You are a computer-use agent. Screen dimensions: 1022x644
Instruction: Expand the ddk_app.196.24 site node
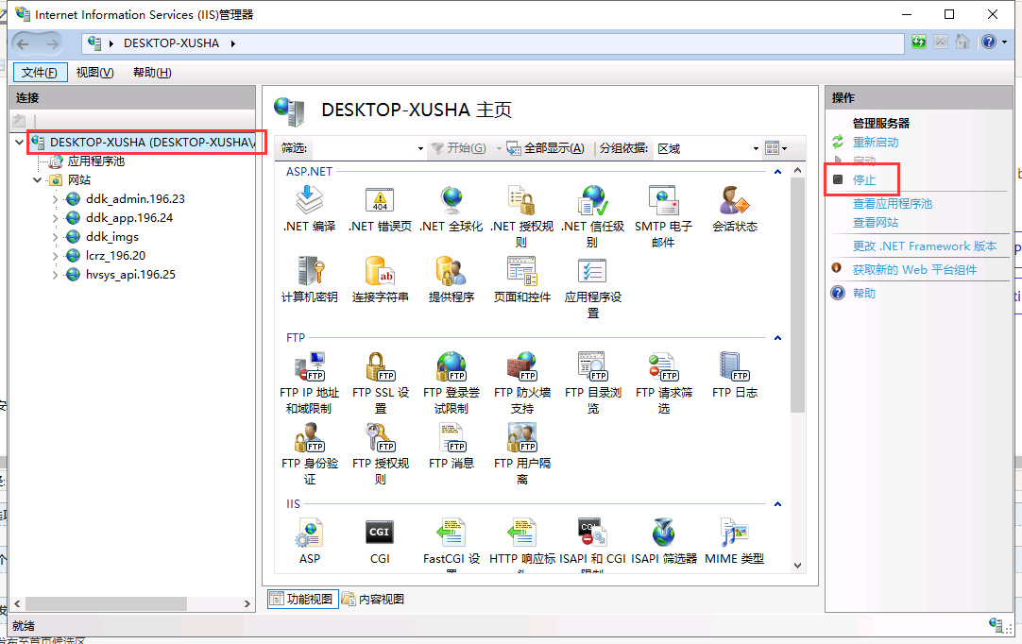56,218
